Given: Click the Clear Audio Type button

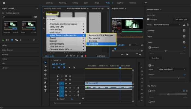Looking at the screenshot, I should [181, 20].
